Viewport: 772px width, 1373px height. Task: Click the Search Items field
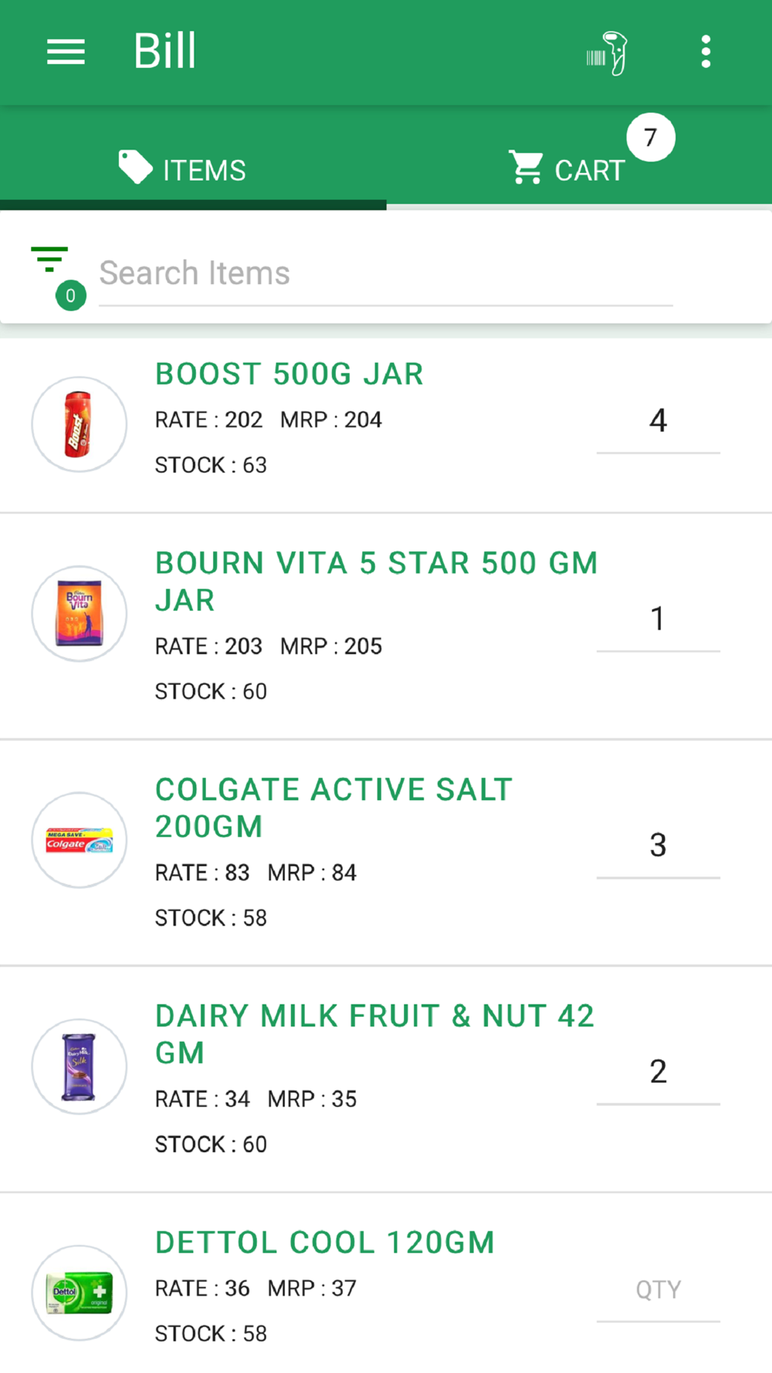click(386, 273)
